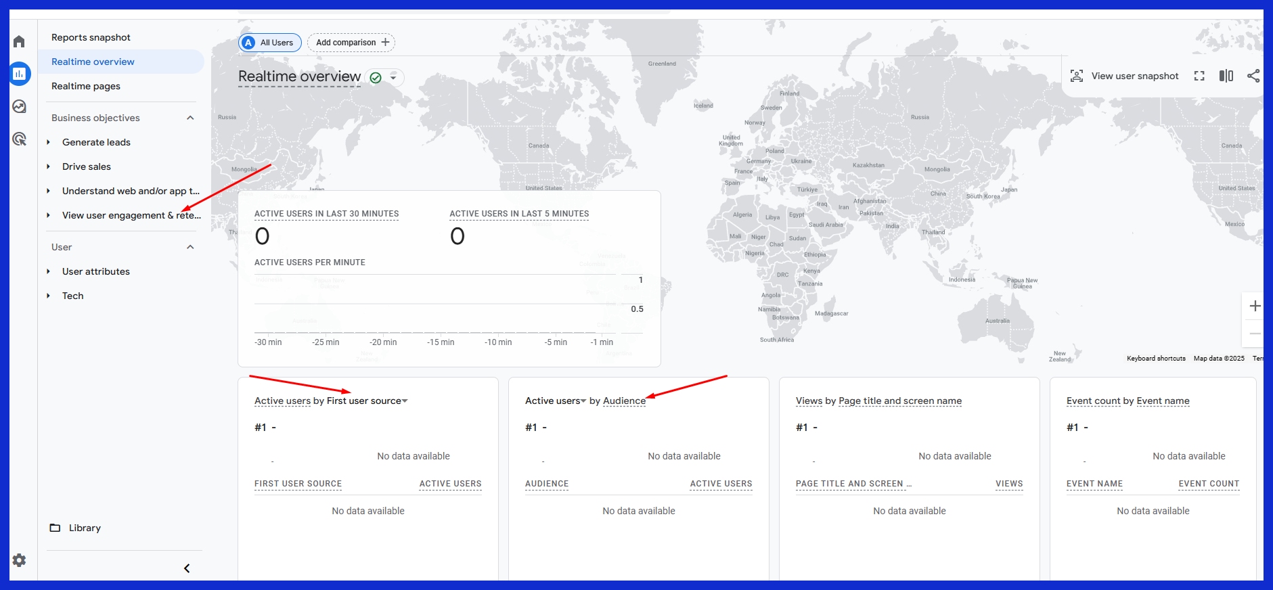Click FIRST USER SOURCE column header
This screenshot has width=1273, height=590.
(x=298, y=484)
